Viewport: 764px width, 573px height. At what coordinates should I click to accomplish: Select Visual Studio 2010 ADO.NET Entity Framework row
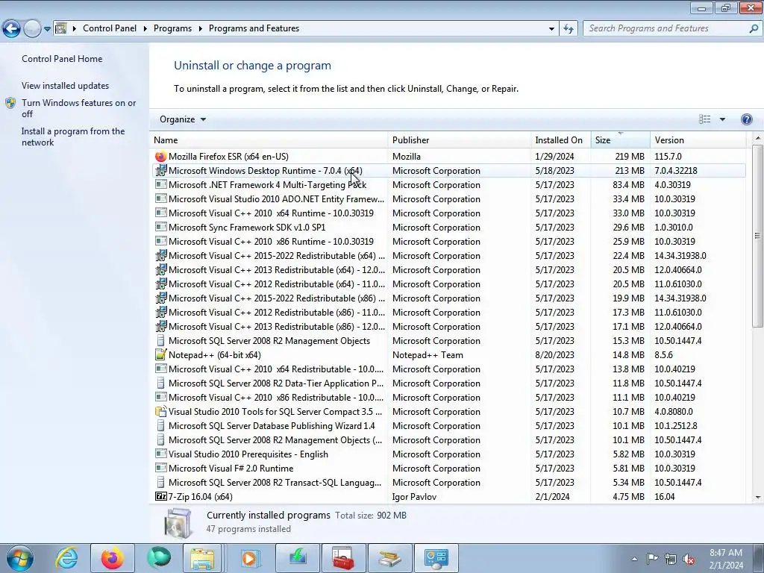(x=448, y=198)
